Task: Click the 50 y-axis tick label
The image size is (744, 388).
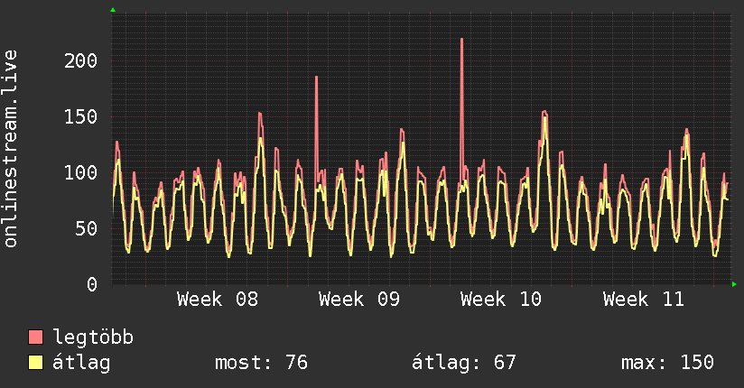Action: click(87, 228)
